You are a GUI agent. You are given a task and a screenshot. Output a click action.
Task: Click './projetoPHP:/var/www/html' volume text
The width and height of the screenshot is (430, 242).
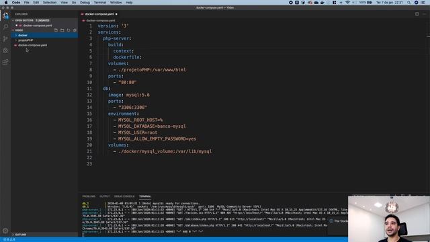153,70
